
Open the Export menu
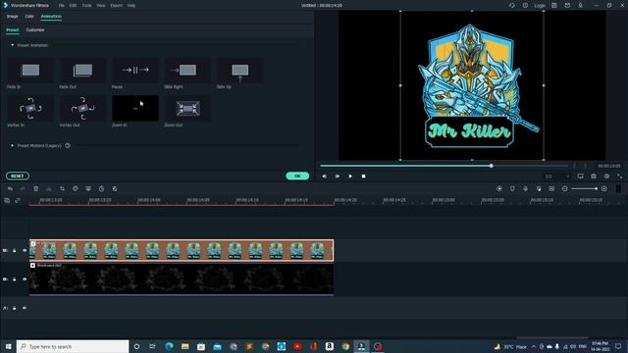116,6
